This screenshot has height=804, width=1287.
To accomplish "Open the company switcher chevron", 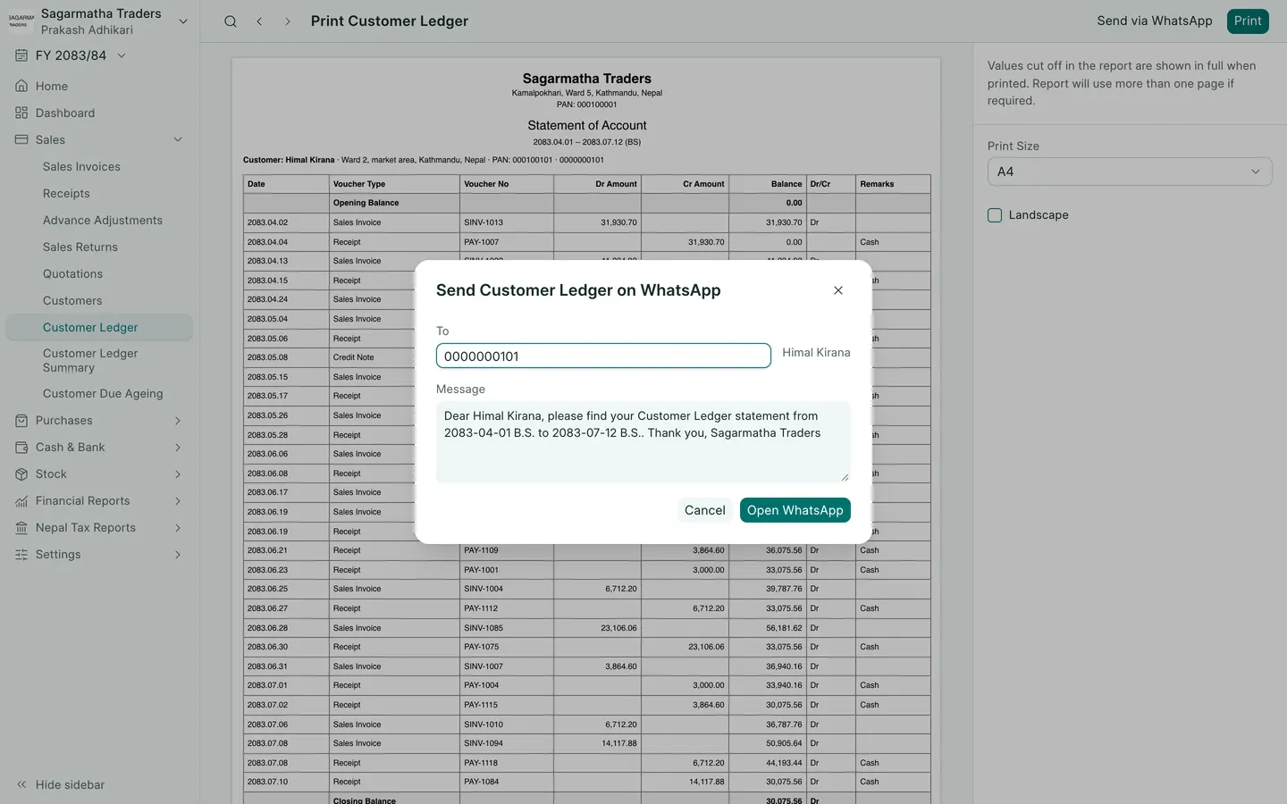I will click(x=183, y=21).
